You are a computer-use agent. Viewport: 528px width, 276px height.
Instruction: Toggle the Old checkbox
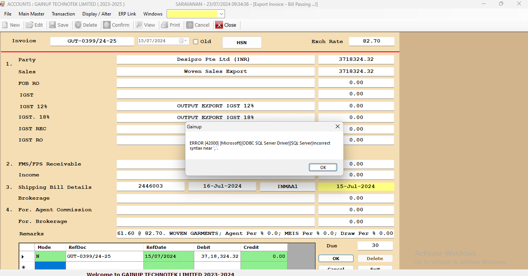click(196, 41)
